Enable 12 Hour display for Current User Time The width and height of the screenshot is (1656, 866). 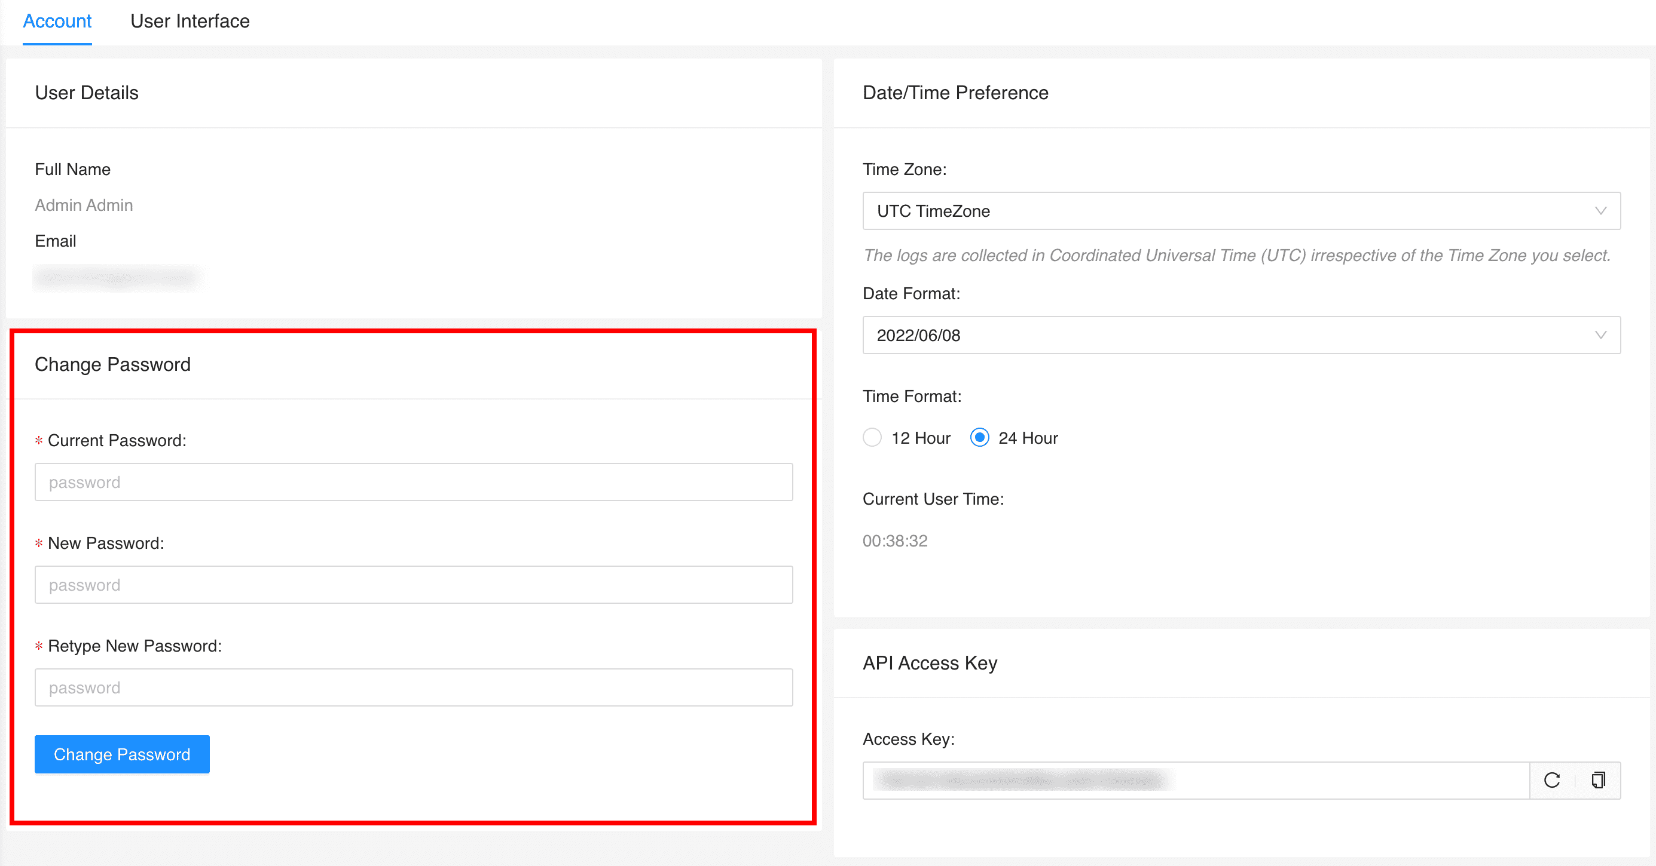pyautogui.click(x=872, y=438)
